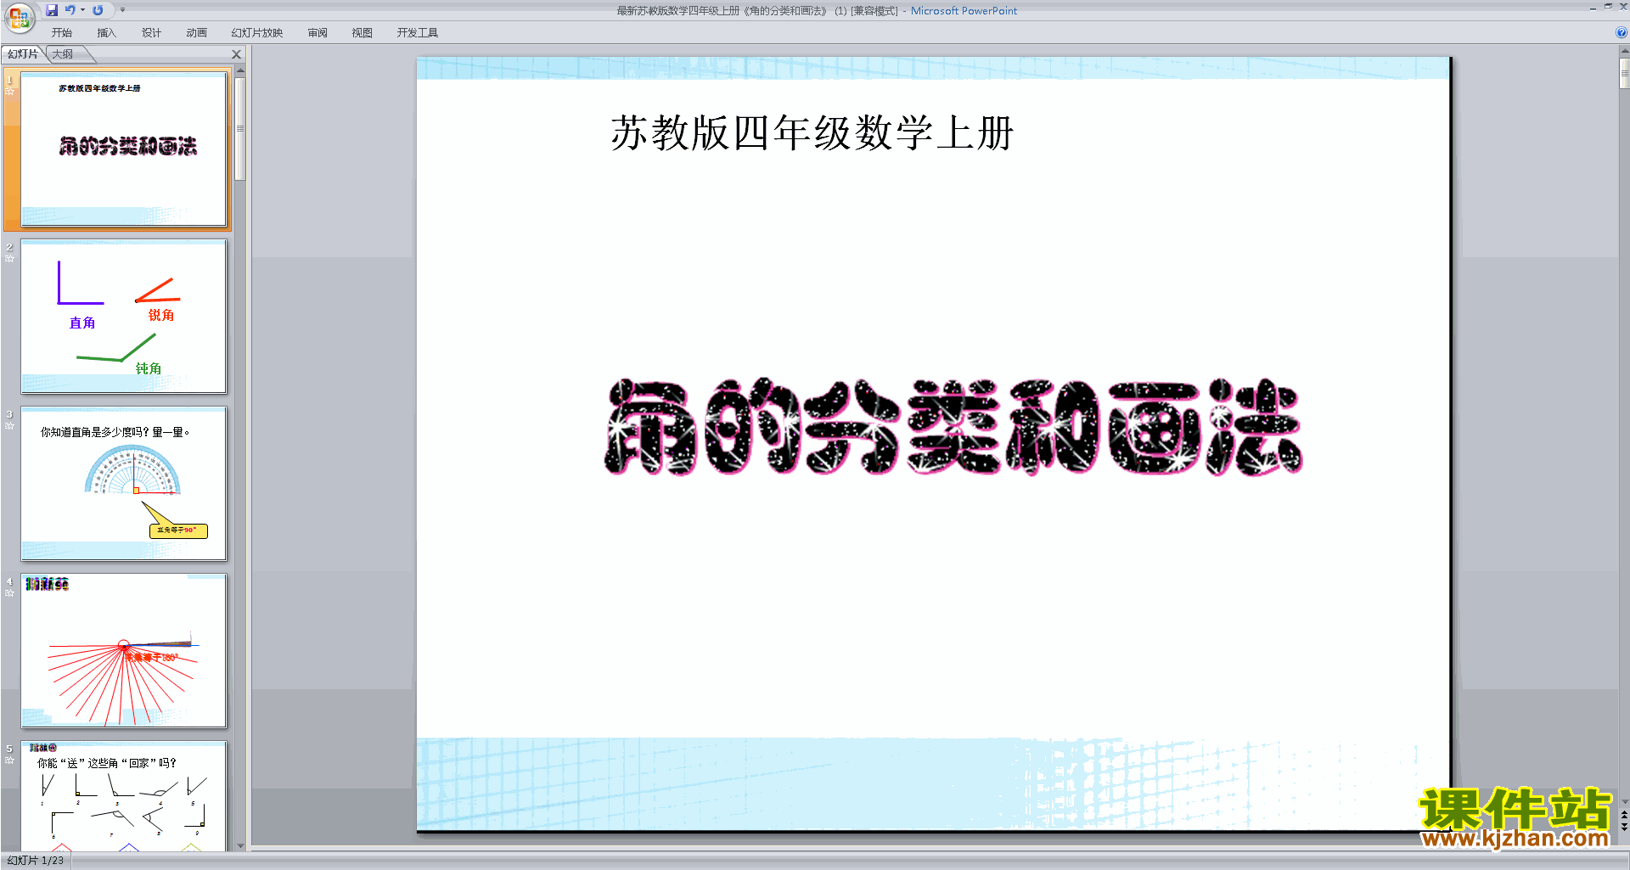Open the 动画 ribbon tab
Image resolution: width=1630 pixels, height=870 pixels.
tap(196, 33)
